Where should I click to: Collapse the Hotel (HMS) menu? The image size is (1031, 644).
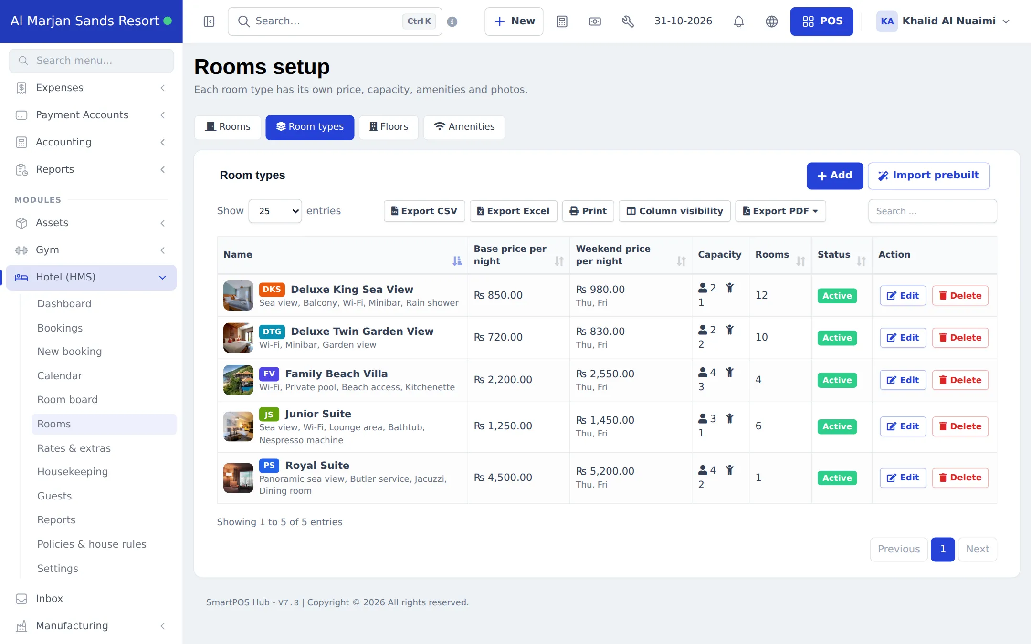click(x=91, y=277)
